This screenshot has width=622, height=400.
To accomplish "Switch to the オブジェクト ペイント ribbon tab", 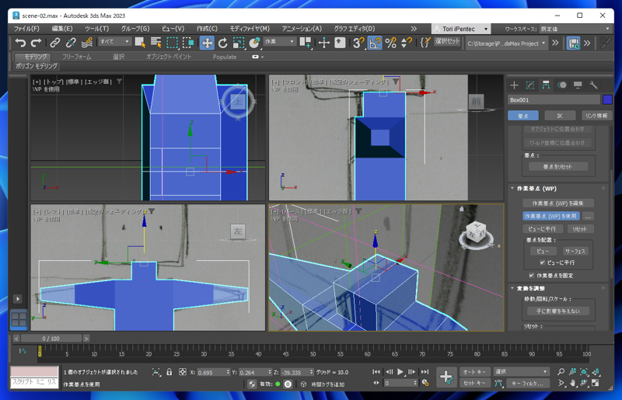I will 169,57.
